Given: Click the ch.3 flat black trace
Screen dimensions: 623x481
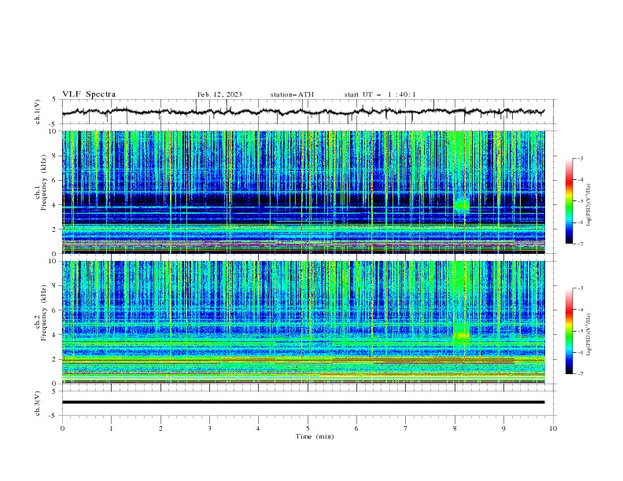Looking at the screenshot, I should click(x=303, y=402).
